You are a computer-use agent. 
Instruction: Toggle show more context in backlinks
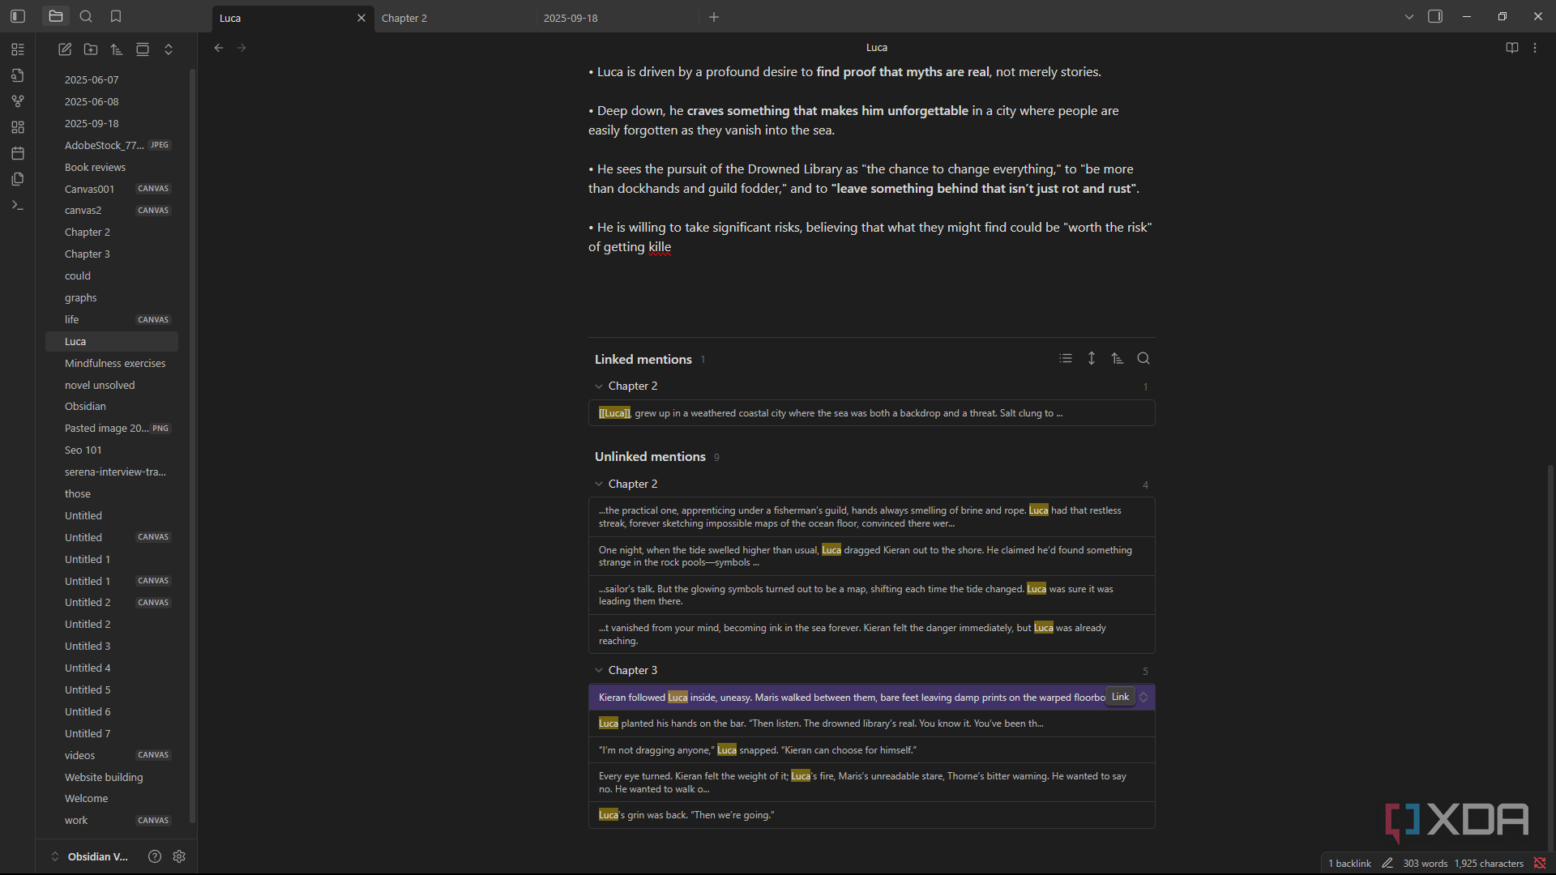(x=1092, y=358)
